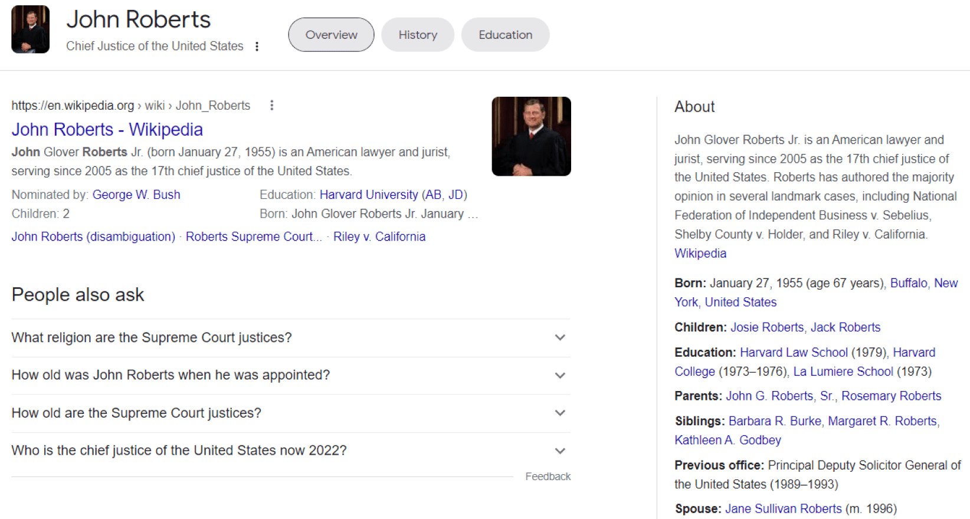Open the Kathleen A. Godbey link
This screenshot has height=519, width=970.
[x=727, y=440]
